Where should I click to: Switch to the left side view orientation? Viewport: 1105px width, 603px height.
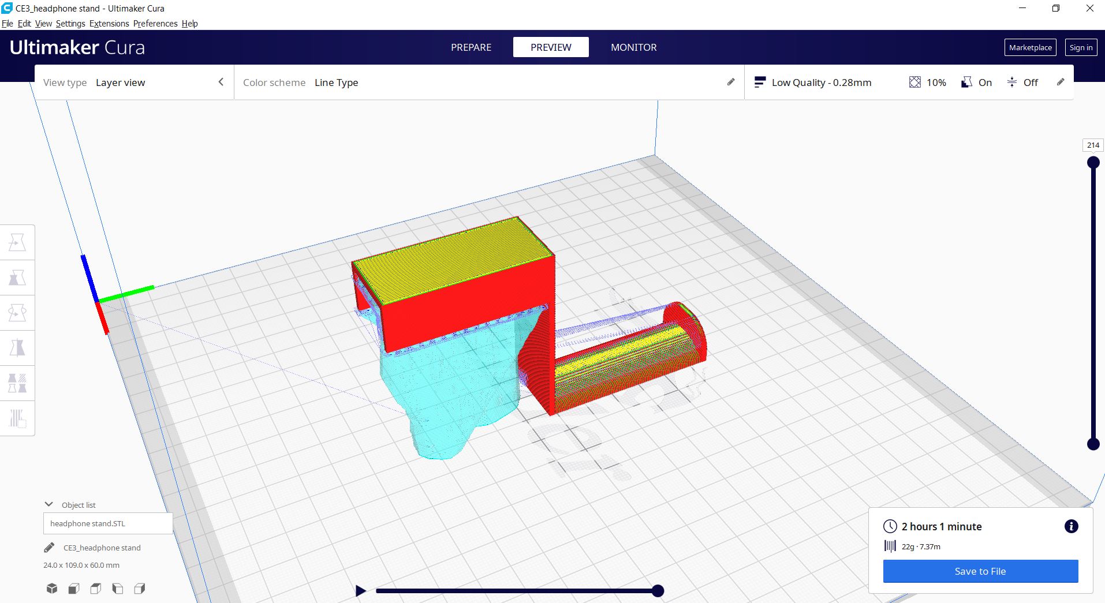[x=118, y=589]
